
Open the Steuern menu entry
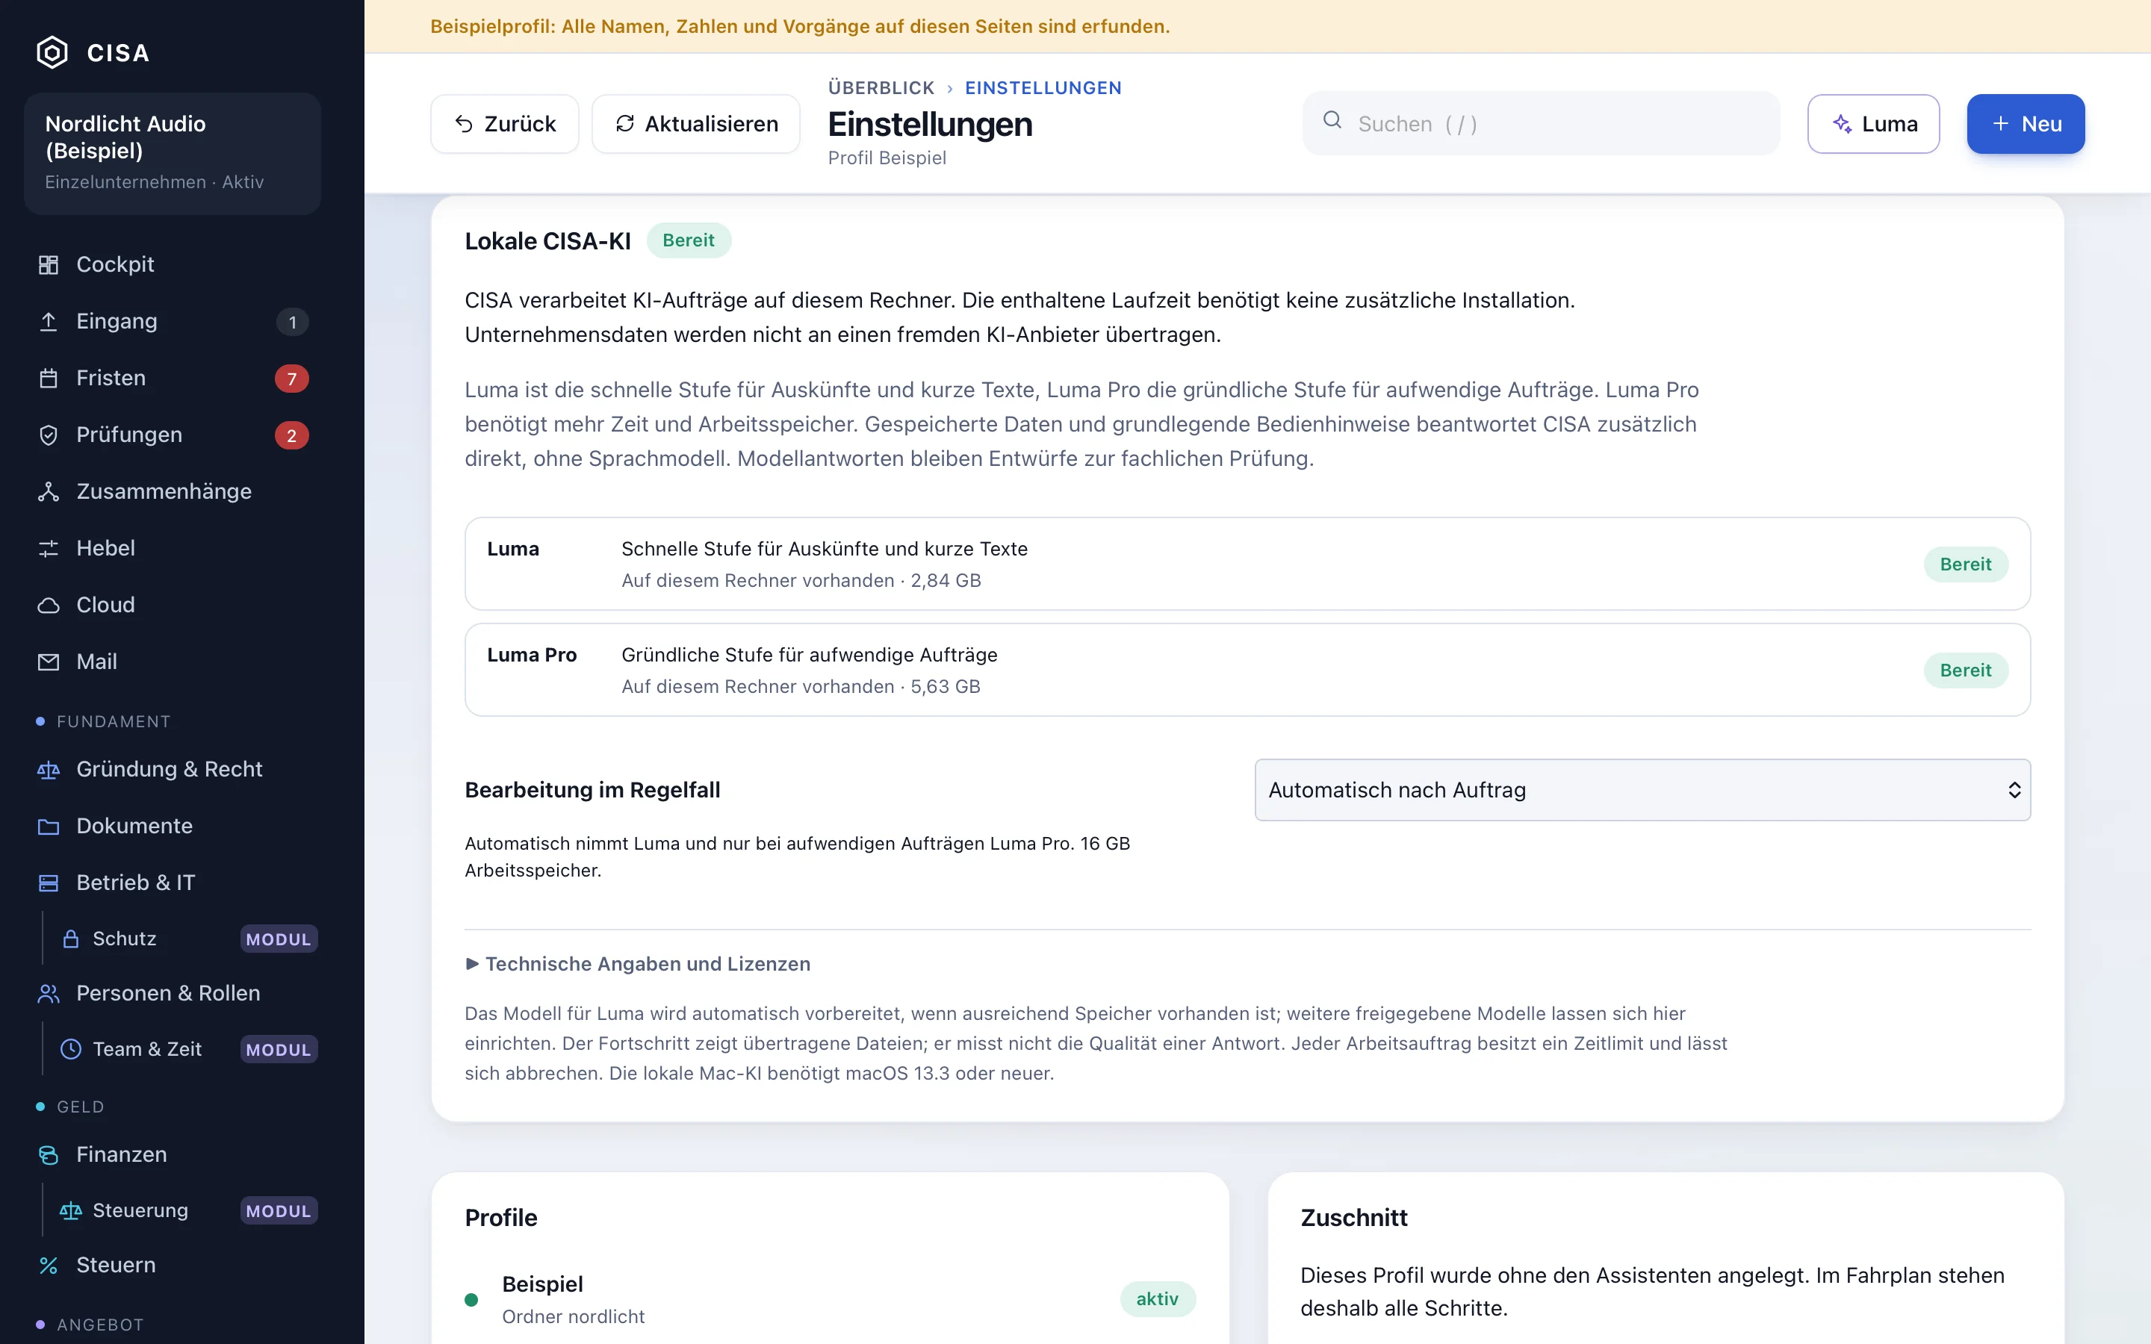click(x=173, y=1266)
